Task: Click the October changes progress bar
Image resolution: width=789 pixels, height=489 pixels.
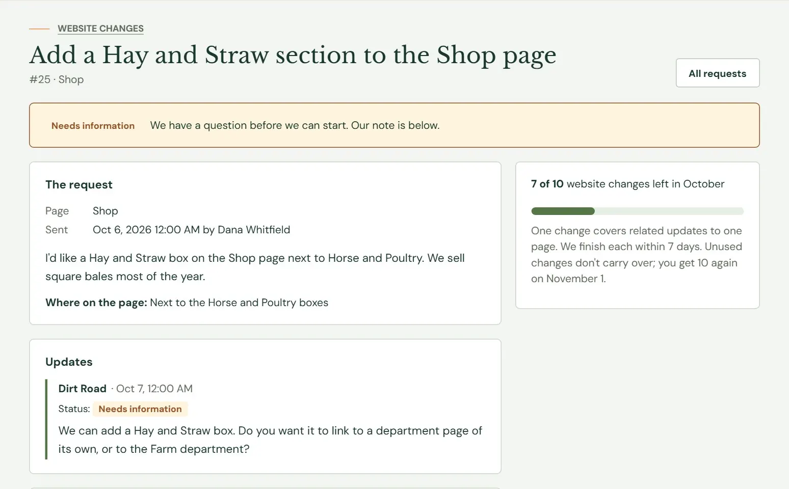Action: point(637,211)
